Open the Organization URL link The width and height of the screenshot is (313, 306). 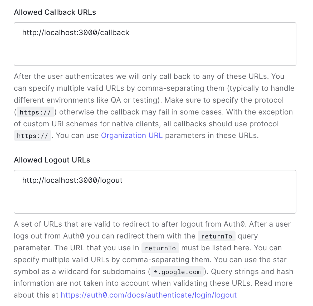point(132,135)
